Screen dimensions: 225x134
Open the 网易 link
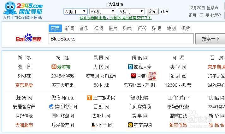point(178,58)
